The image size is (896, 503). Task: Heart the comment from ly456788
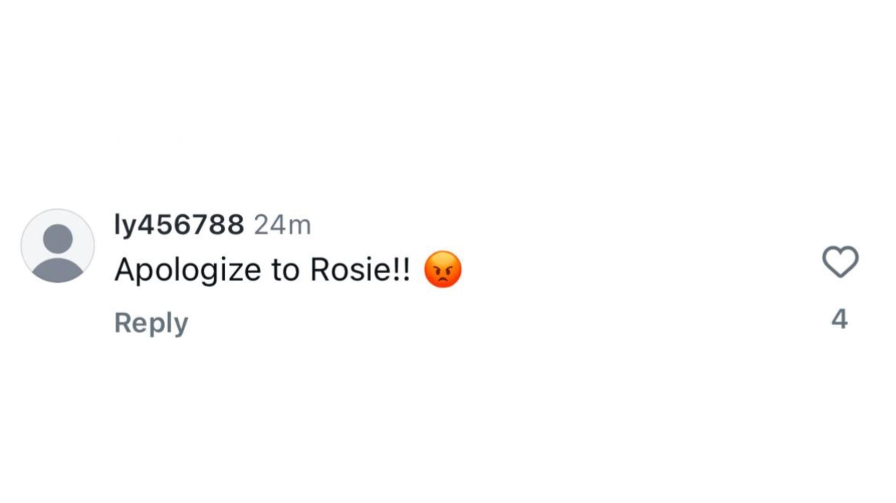coord(840,262)
